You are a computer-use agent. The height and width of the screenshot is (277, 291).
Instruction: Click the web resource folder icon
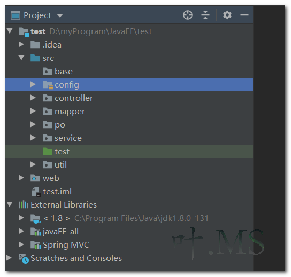[35, 178]
